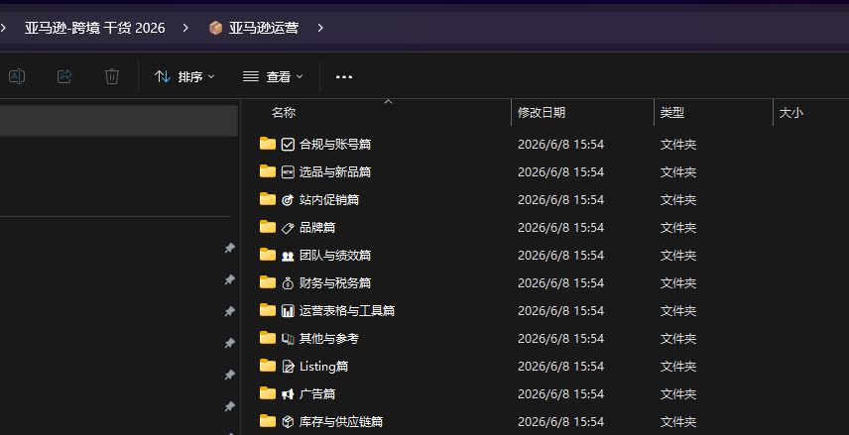Viewport: 849px width, 435px height.
Task: Click breadcrumb 亚马逊-跨境 干货 2026
Action: pos(95,28)
